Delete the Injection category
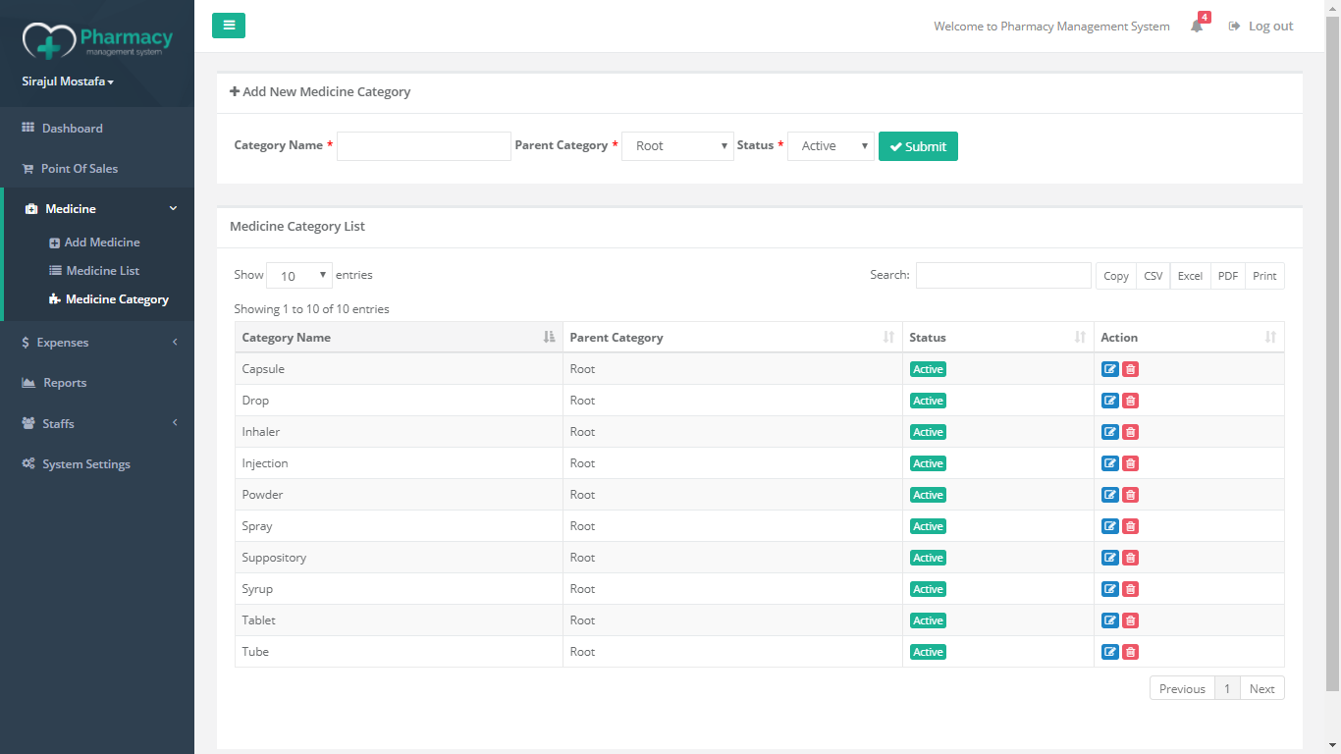 pos(1130,463)
